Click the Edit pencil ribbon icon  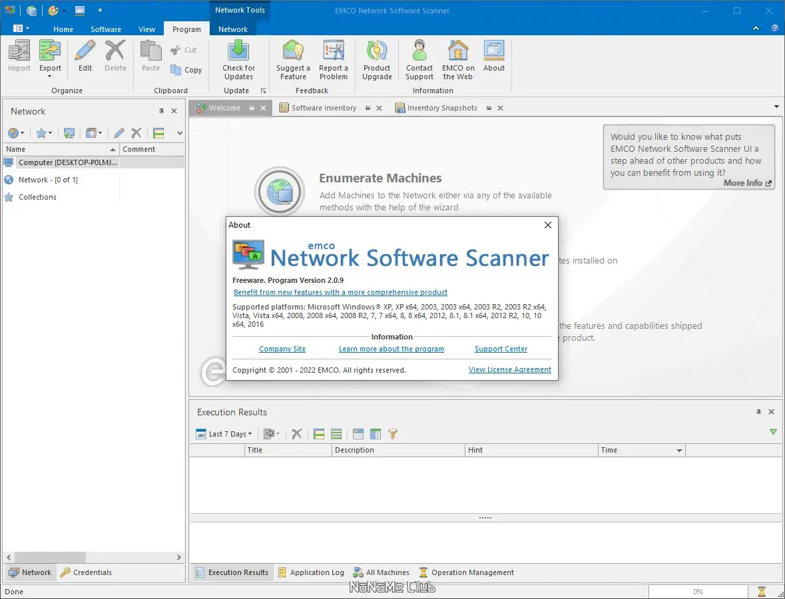coord(85,51)
